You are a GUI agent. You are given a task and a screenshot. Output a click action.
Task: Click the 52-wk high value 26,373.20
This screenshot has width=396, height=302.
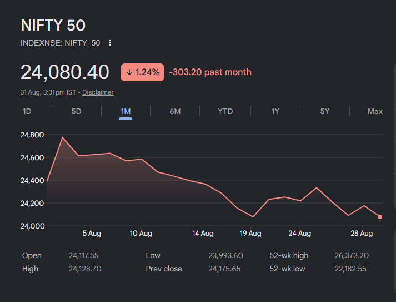pyautogui.click(x=352, y=255)
